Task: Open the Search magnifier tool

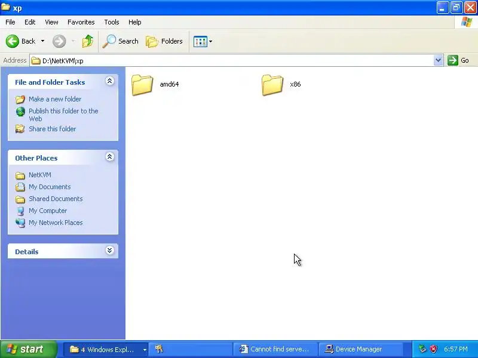Action: [x=121, y=41]
